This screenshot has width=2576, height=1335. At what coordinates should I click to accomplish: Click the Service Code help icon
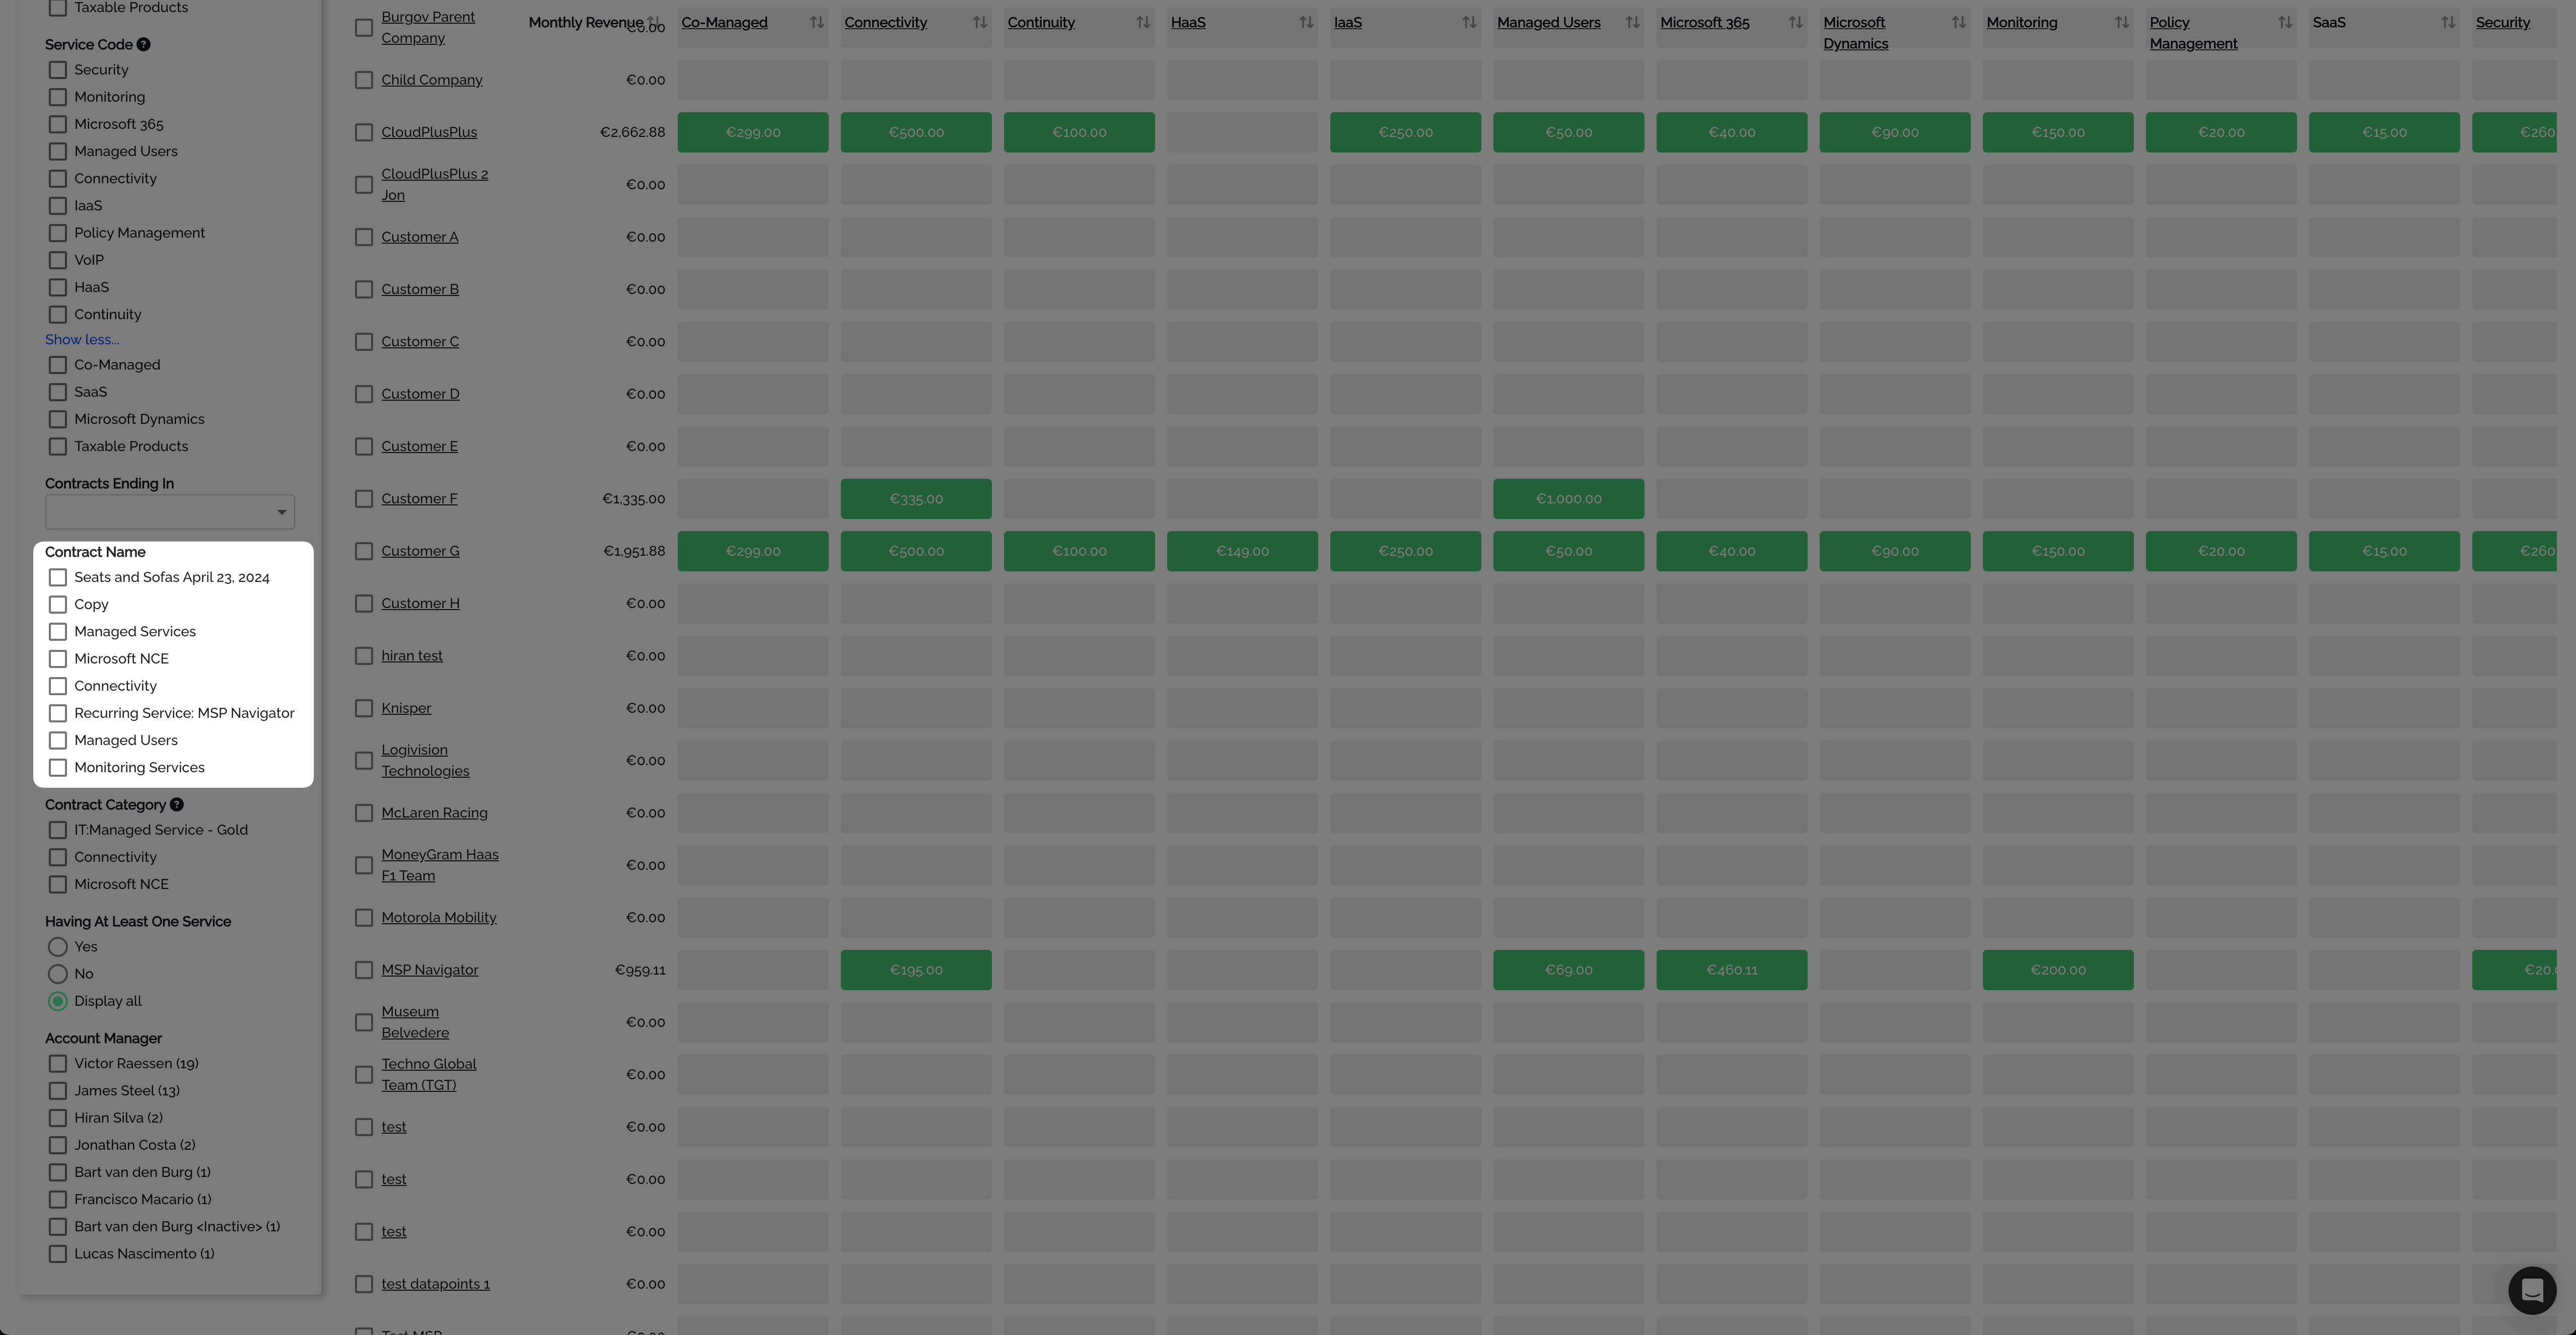[x=143, y=44]
